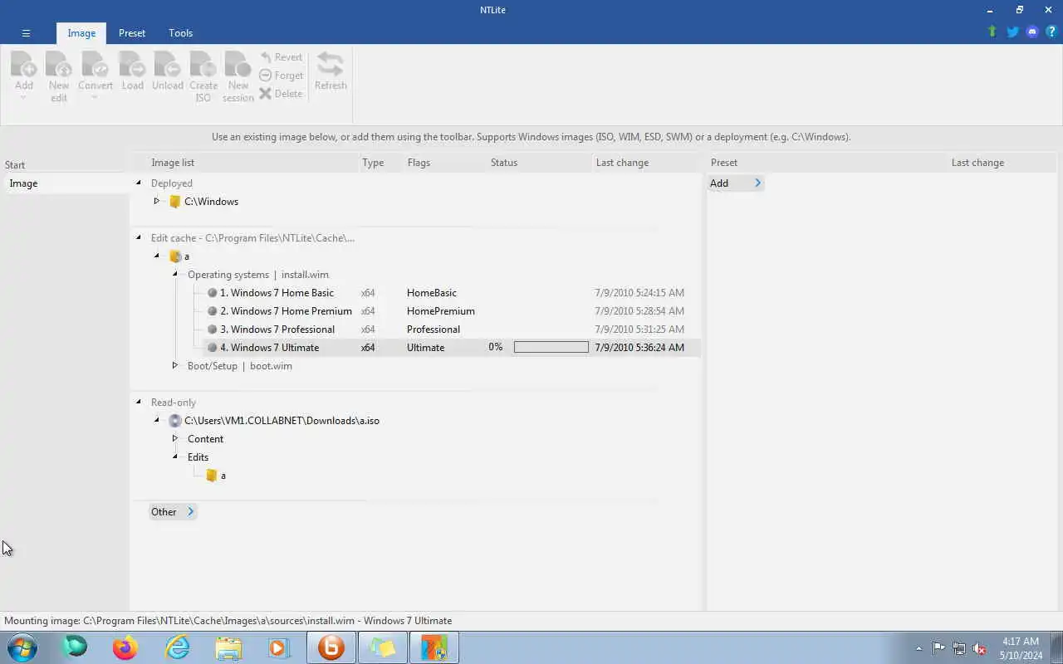The image size is (1063, 664).
Task: Click the Revert option in toolbar
Action: click(281, 57)
